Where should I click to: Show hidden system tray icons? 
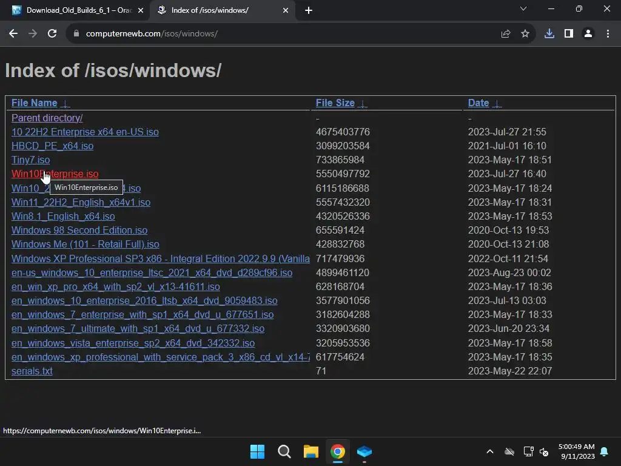pyautogui.click(x=490, y=451)
